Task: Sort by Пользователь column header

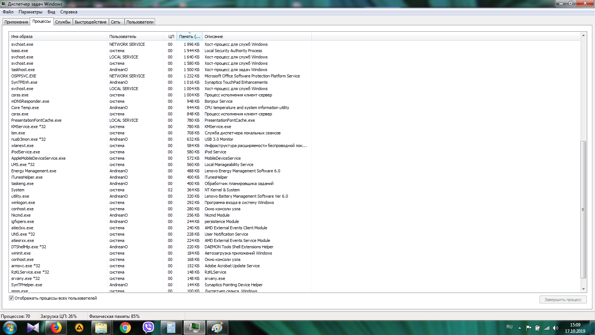Action: [135, 36]
